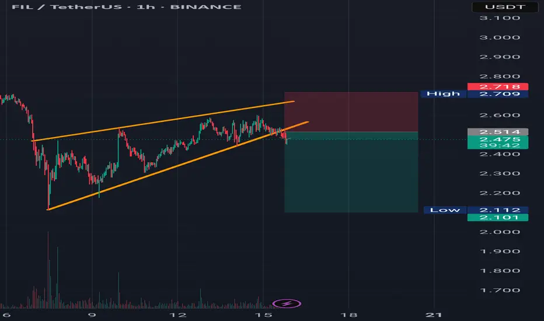
Task: Click the 1.700 price axis label
Action: point(500,290)
